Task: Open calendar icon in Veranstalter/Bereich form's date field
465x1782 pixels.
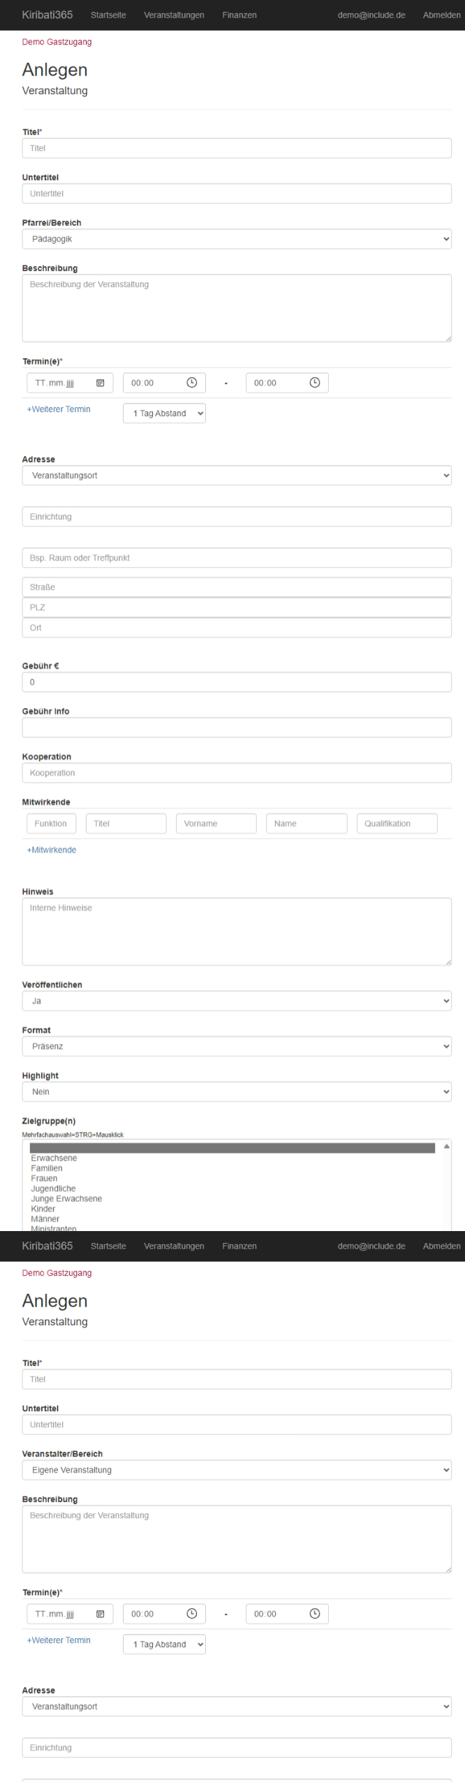Action: tap(101, 1614)
